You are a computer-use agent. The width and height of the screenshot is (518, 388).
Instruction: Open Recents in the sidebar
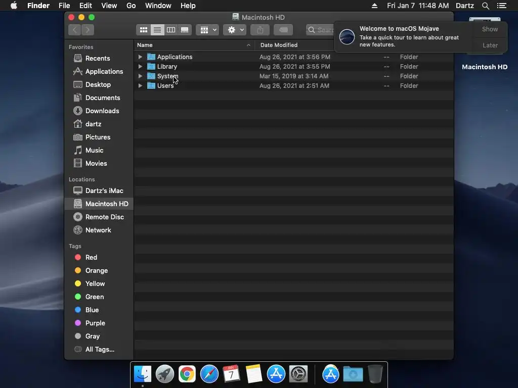[x=98, y=59]
